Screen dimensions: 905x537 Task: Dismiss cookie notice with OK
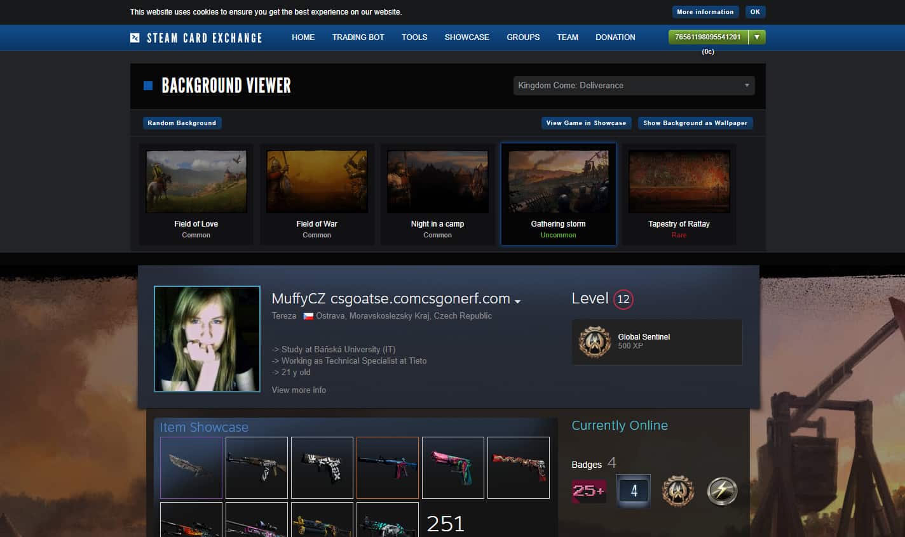754,11
